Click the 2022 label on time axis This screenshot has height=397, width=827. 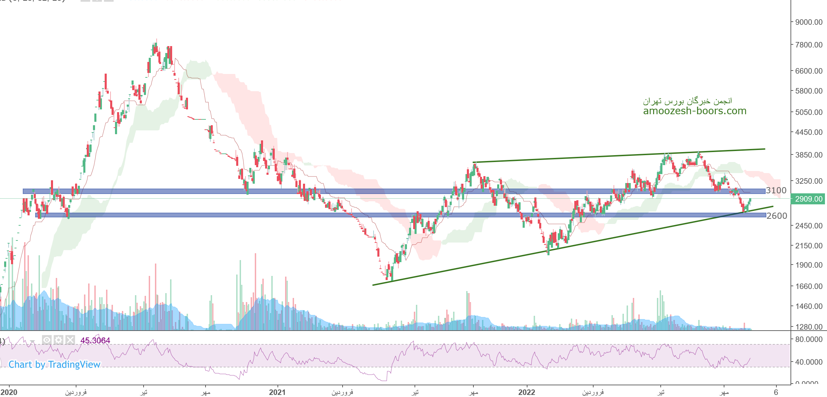(x=526, y=392)
